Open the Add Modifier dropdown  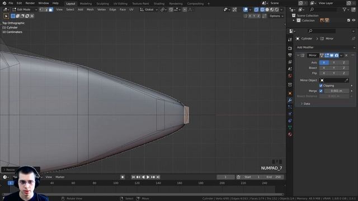click(326, 47)
